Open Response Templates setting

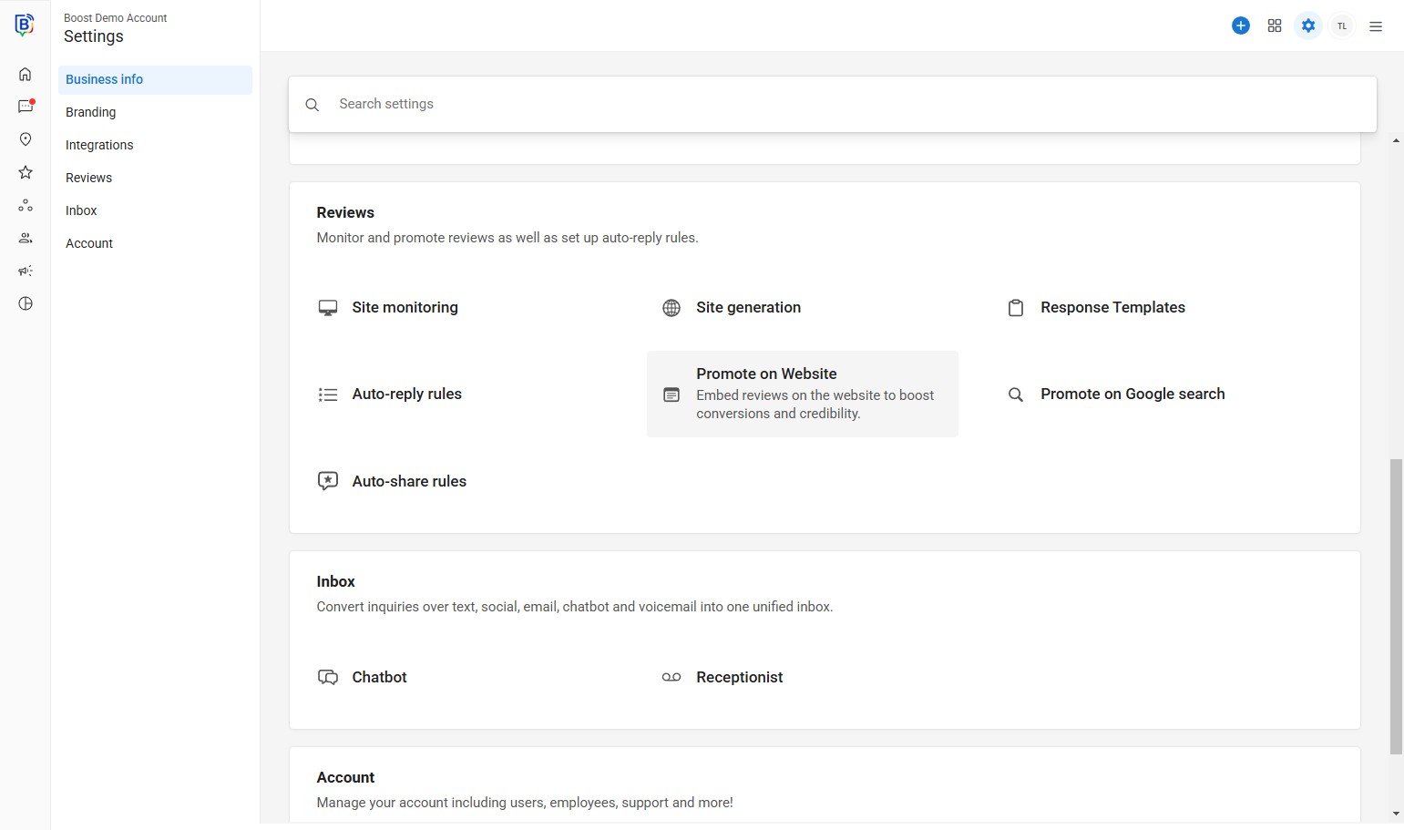tap(1112, 307)
